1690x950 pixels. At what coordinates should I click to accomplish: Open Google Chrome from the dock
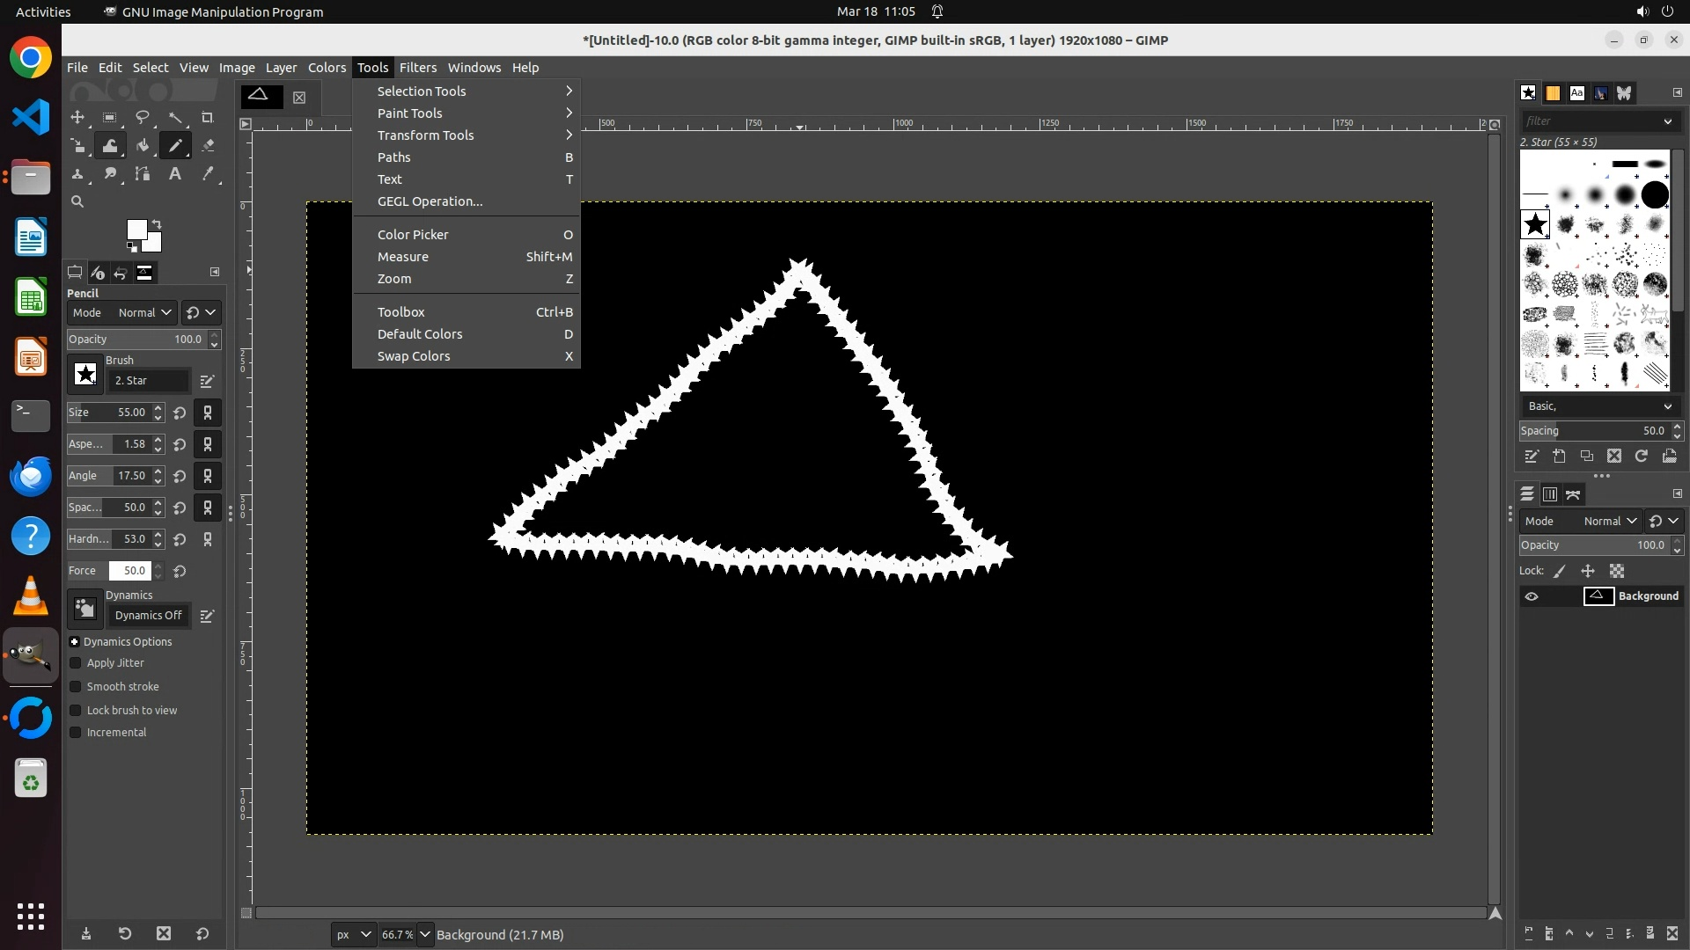[x=31, y=58]
